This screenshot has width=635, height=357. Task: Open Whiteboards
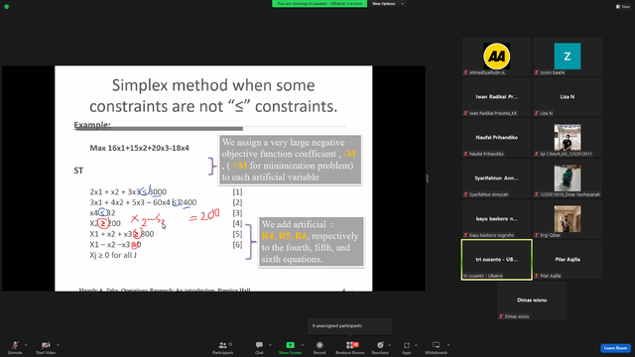[x=437, y=347]
